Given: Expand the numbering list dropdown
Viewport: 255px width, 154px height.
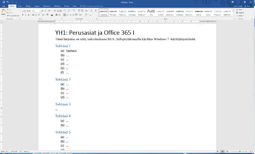Looking at the screenshot, I should 71,11.
